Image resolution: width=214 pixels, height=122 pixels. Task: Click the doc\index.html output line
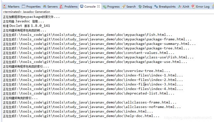click(78, 111)
